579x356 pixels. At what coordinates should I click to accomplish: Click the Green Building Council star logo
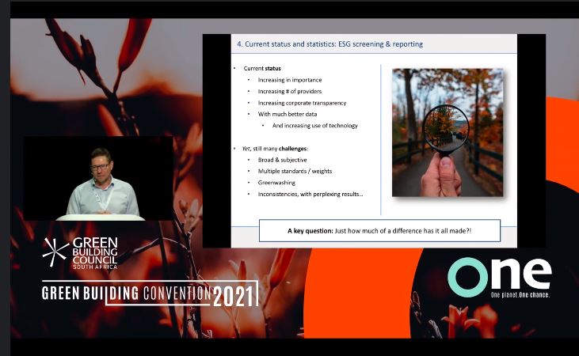[x=55, y=252]
